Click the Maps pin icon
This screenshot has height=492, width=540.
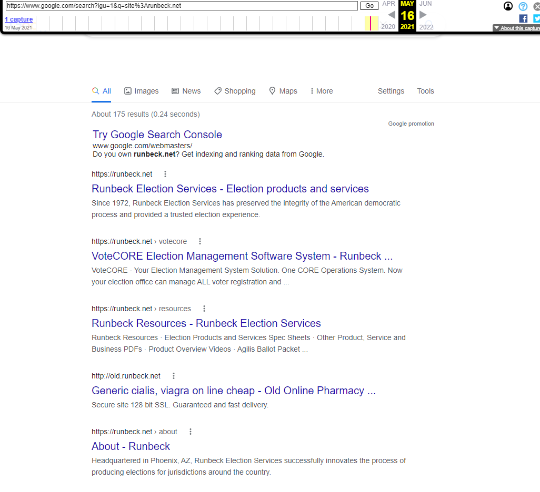coord(272,90)
